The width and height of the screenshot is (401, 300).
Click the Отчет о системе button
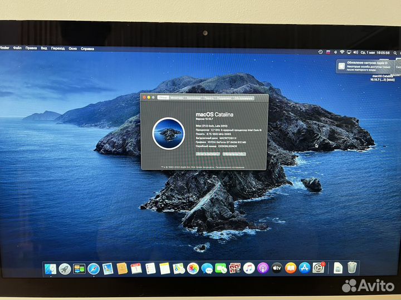tap(208, 154)
